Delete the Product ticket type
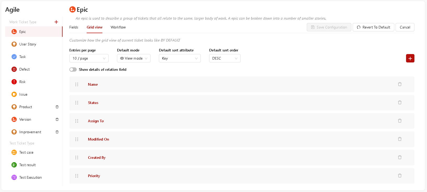427x192 pixels. [57, 107]
